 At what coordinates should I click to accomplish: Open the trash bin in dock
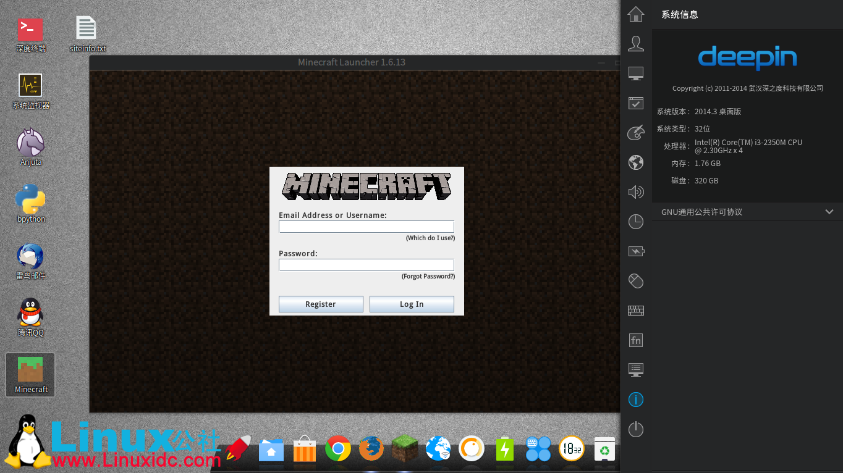(x=604, y=449)
